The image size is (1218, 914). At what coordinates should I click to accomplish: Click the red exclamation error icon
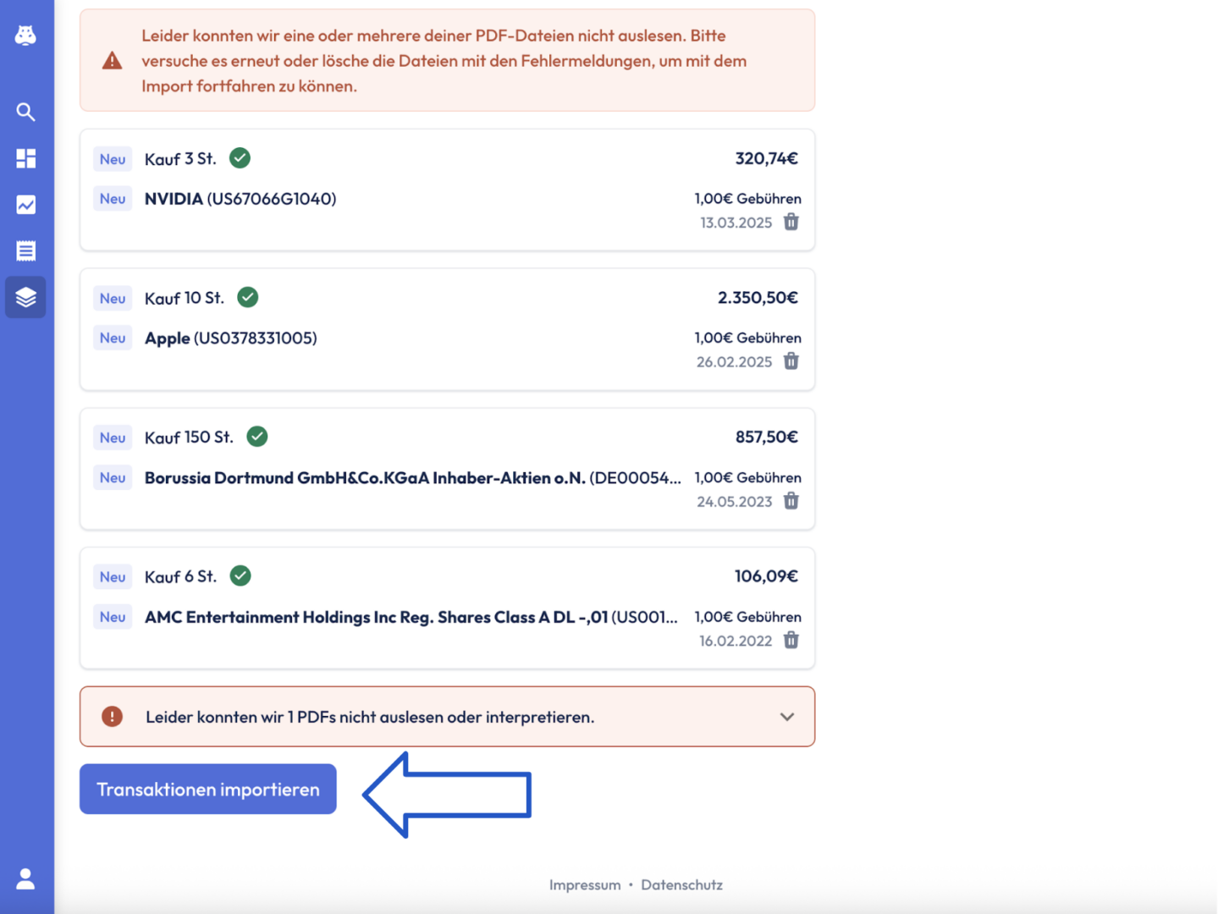point(113,717)
